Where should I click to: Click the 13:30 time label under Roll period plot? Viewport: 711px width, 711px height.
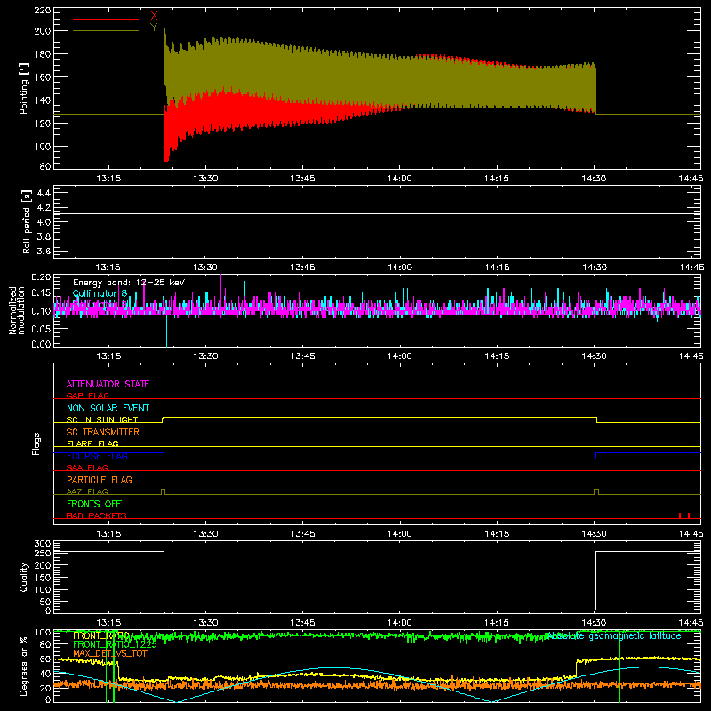point(205,268)
